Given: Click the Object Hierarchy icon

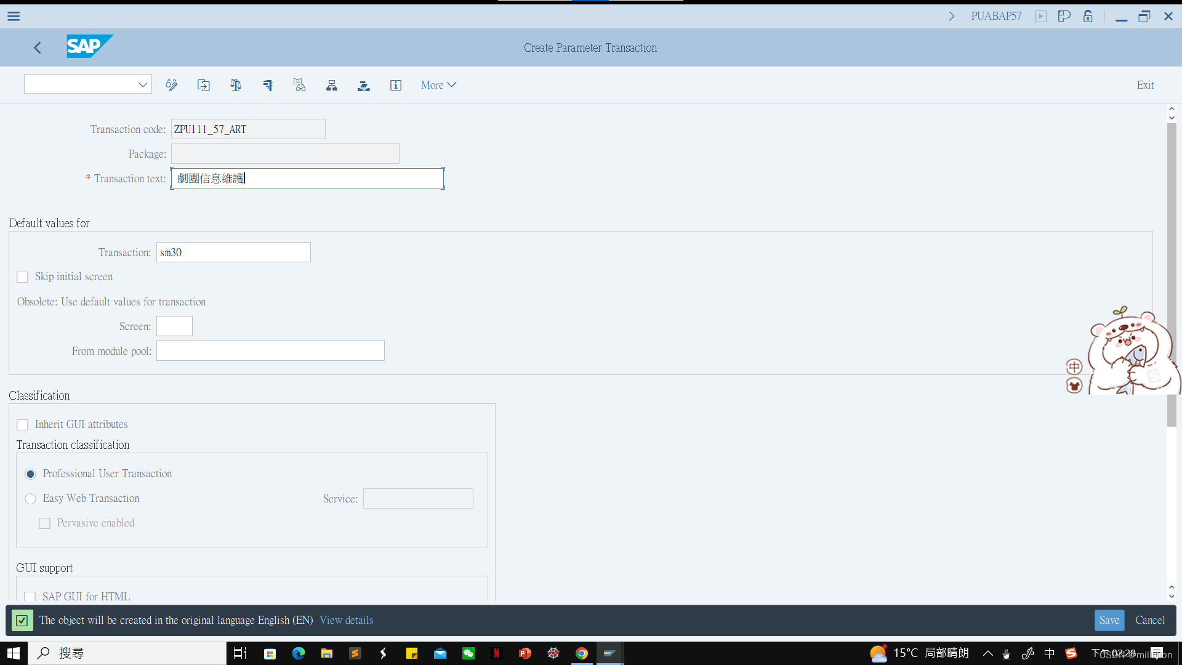Looking at the screenshot, I should [332, 85].
